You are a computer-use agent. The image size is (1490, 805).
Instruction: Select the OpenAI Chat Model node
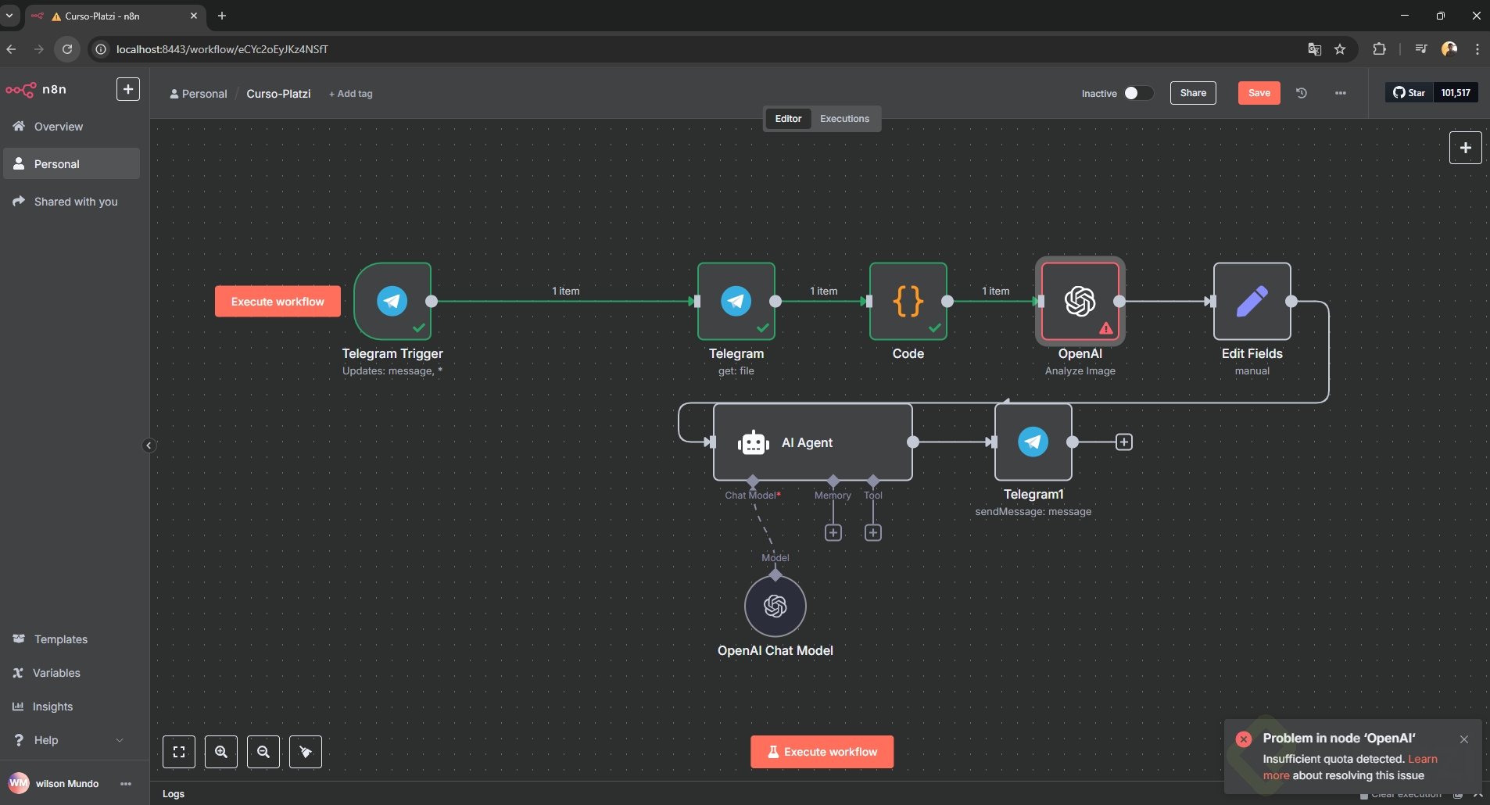tap(775, 606)
